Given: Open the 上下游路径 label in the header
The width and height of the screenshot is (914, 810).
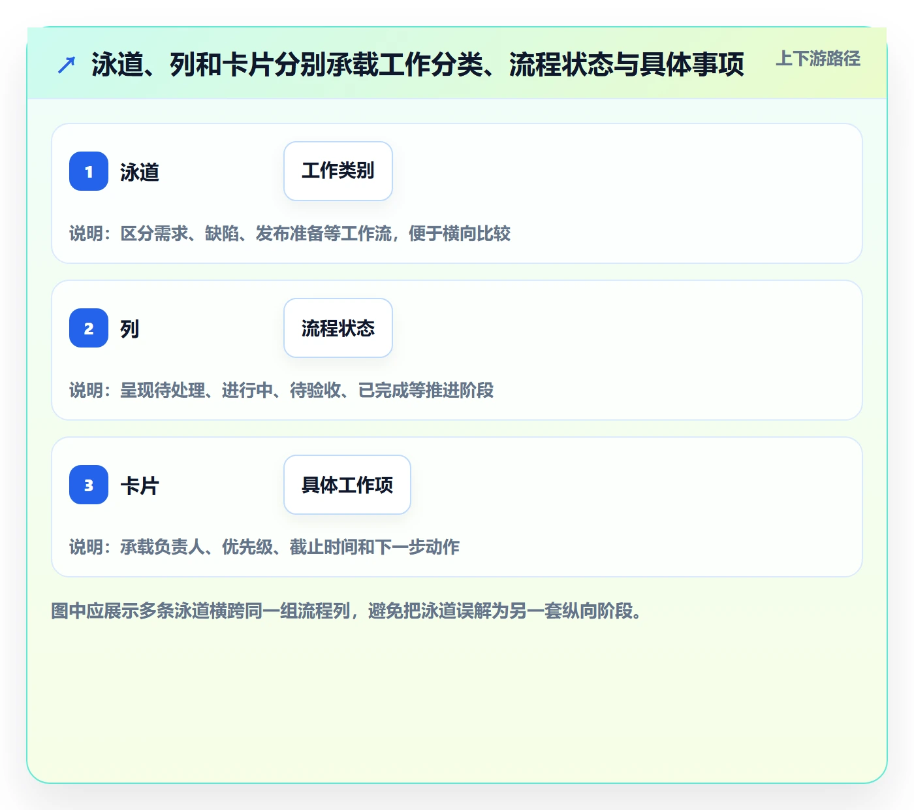Looking at the screenshot, I should [818, 59].
